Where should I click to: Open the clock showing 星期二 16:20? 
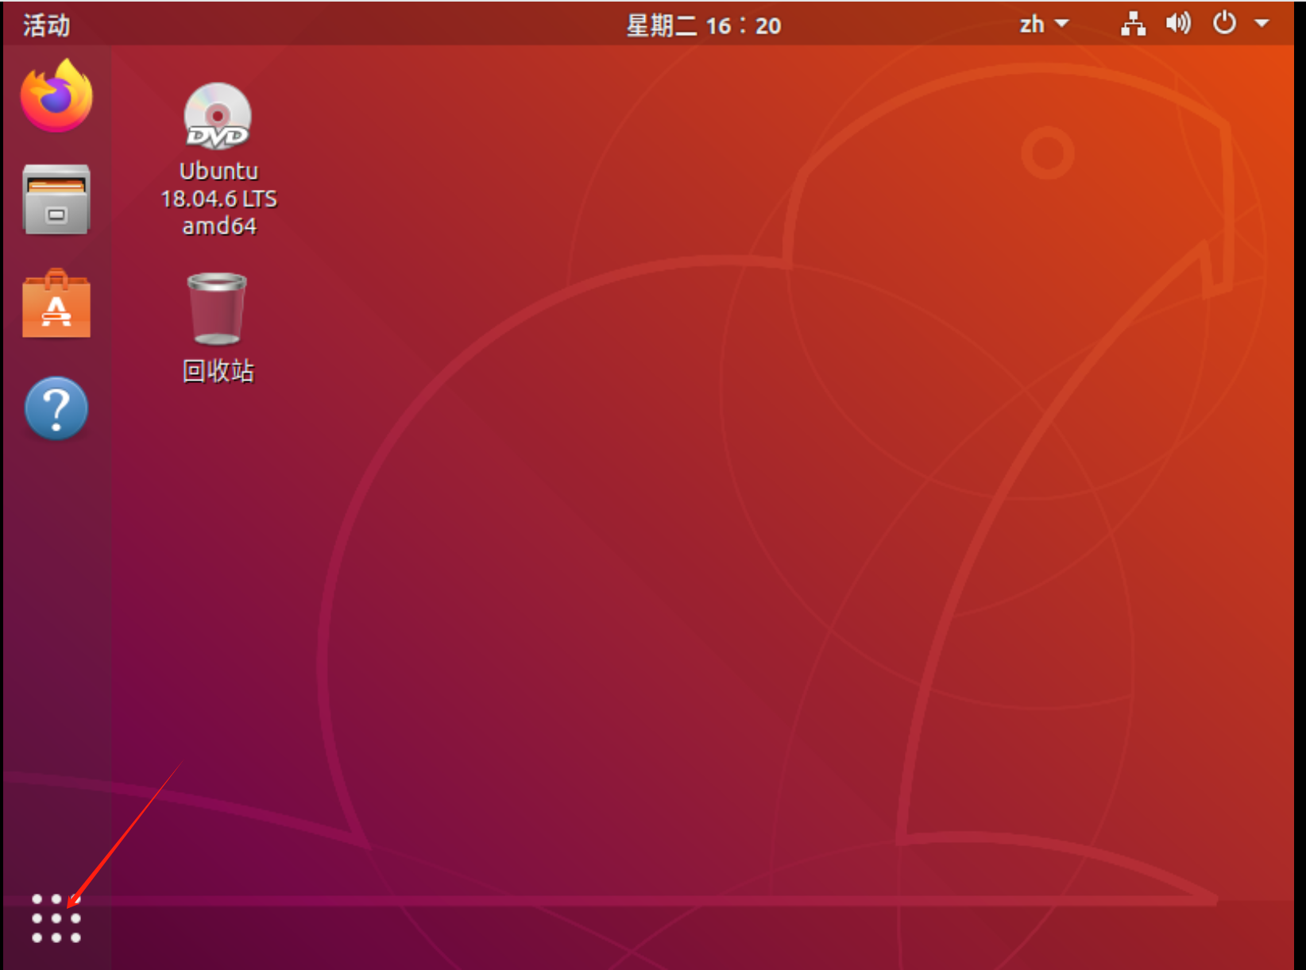tap(704, 25)
